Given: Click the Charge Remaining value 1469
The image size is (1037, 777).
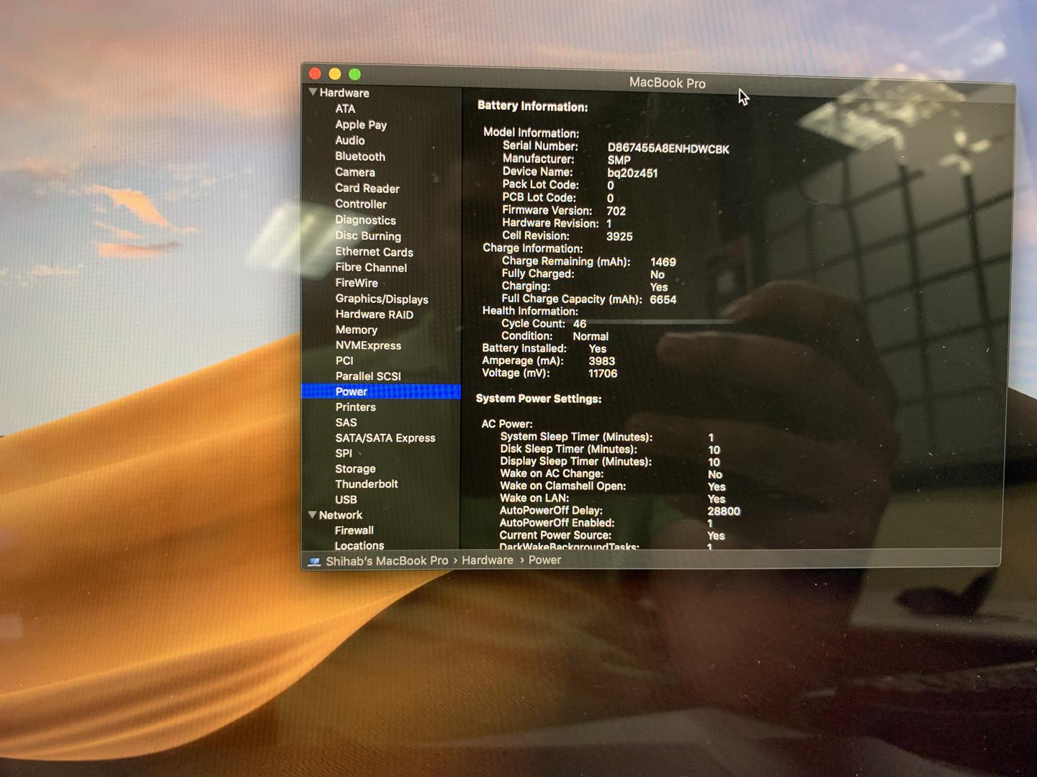Looking at the screenshot, I should coord(663,262).
